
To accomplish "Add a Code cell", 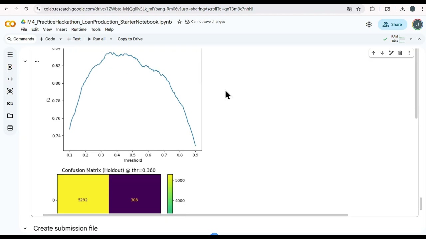I will [47, 39].
